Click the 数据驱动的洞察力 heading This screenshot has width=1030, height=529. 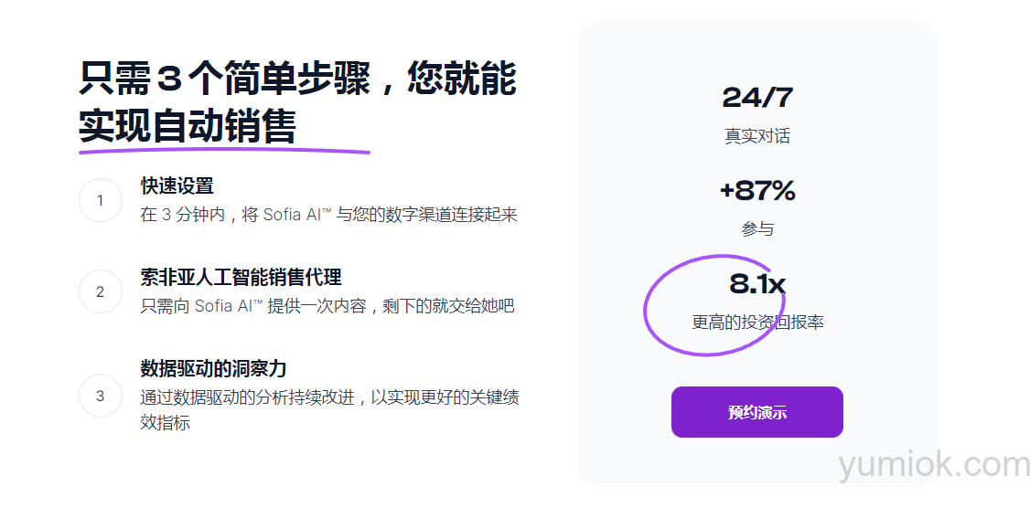click(213, 368)
